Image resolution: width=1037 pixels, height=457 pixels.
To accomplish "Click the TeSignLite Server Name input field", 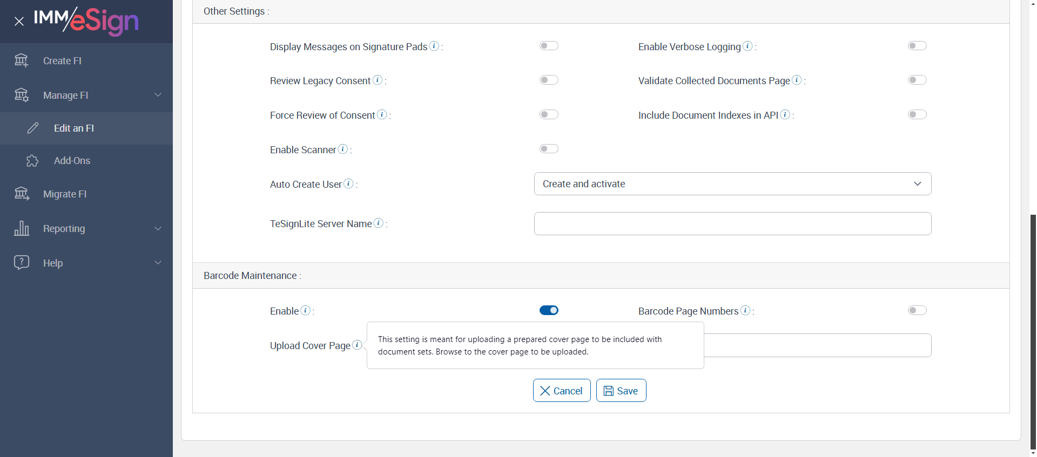I will tap(732, 223).
